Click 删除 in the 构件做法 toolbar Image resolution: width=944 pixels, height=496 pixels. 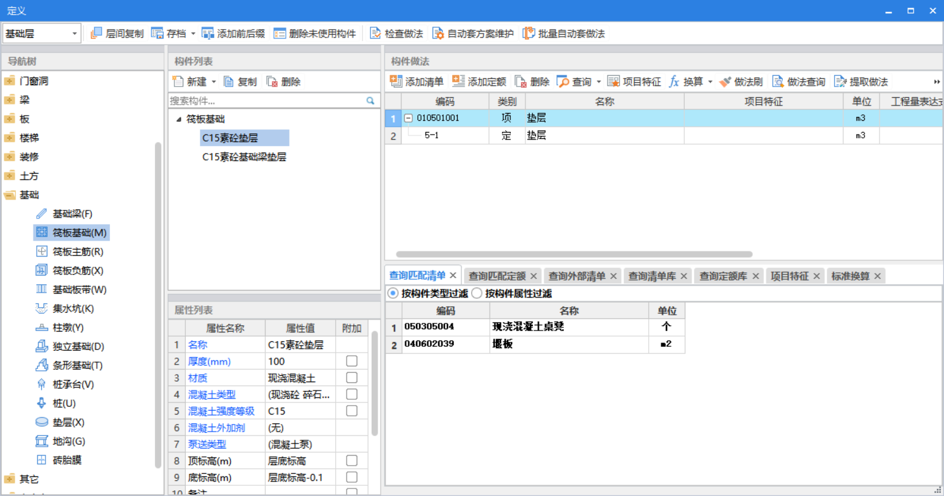pos(532,82)
